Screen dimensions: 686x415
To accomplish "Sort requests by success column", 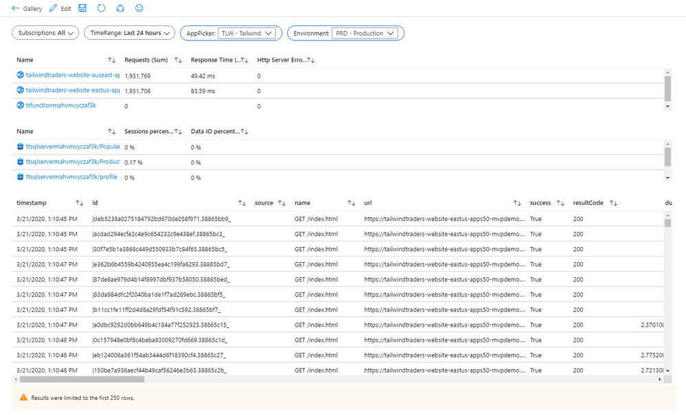I will [x=560, y=203].
